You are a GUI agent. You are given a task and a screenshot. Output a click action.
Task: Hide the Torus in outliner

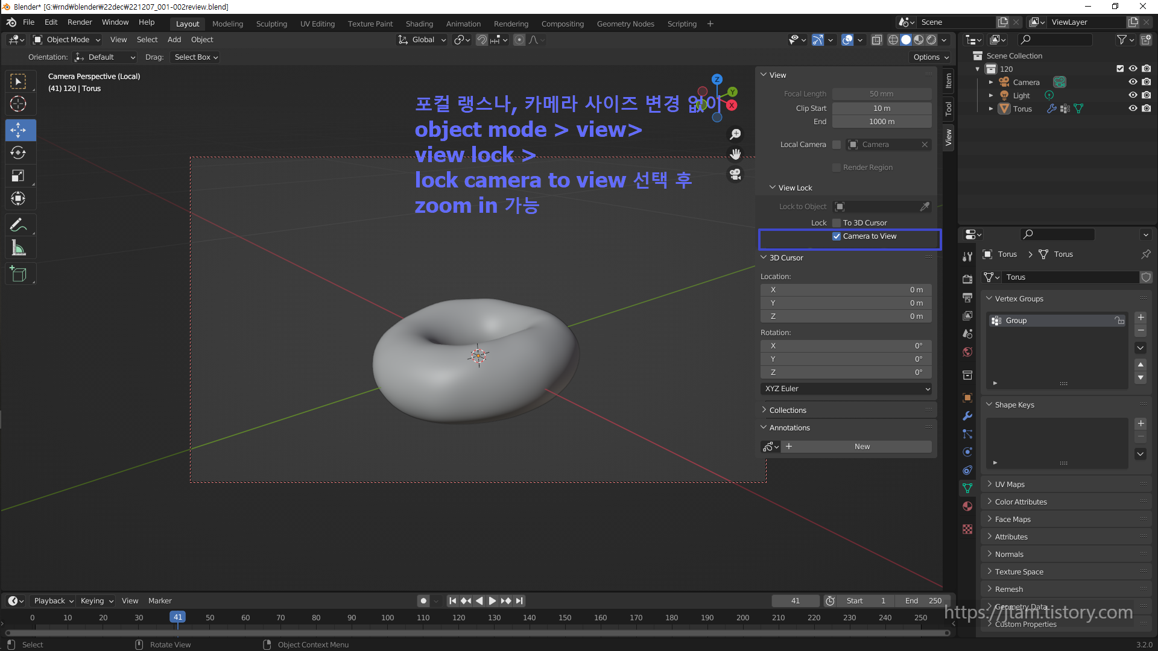coord(1133,108)
